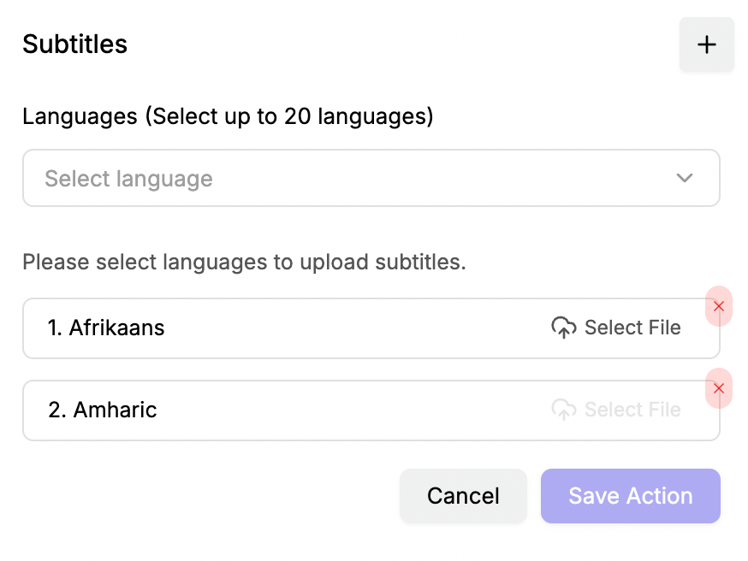Delete the Amharic entry using red X
The width and height of the screenshot is (748, 561).
pyautogui.click(x=719, y=388)
